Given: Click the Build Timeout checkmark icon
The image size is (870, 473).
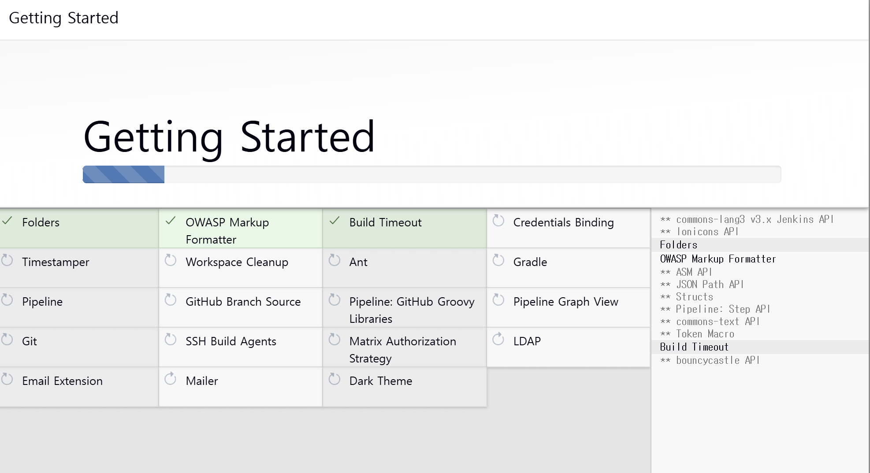Looking at the screenshot, I should click(335, 221).
